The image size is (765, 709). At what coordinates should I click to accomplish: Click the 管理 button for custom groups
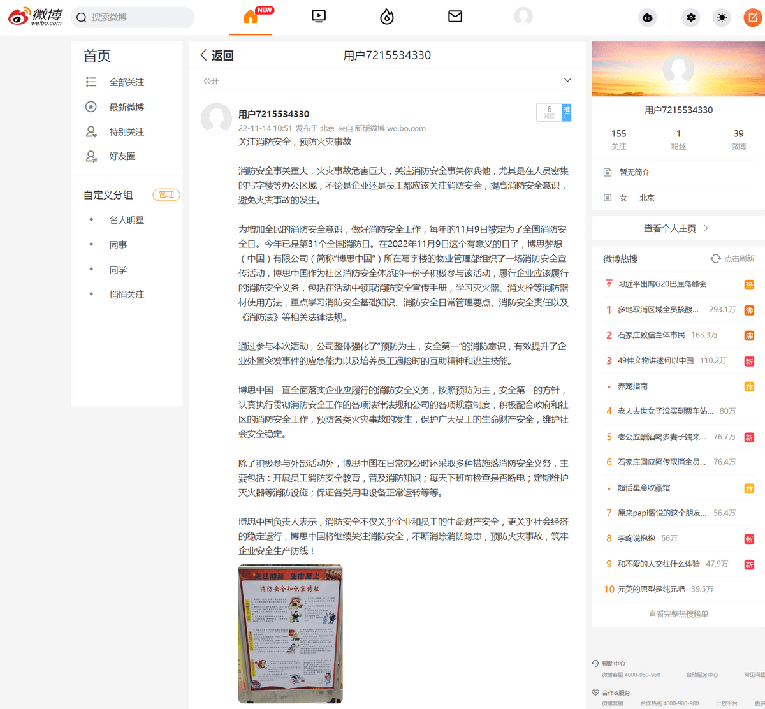[x=166, y=194]
